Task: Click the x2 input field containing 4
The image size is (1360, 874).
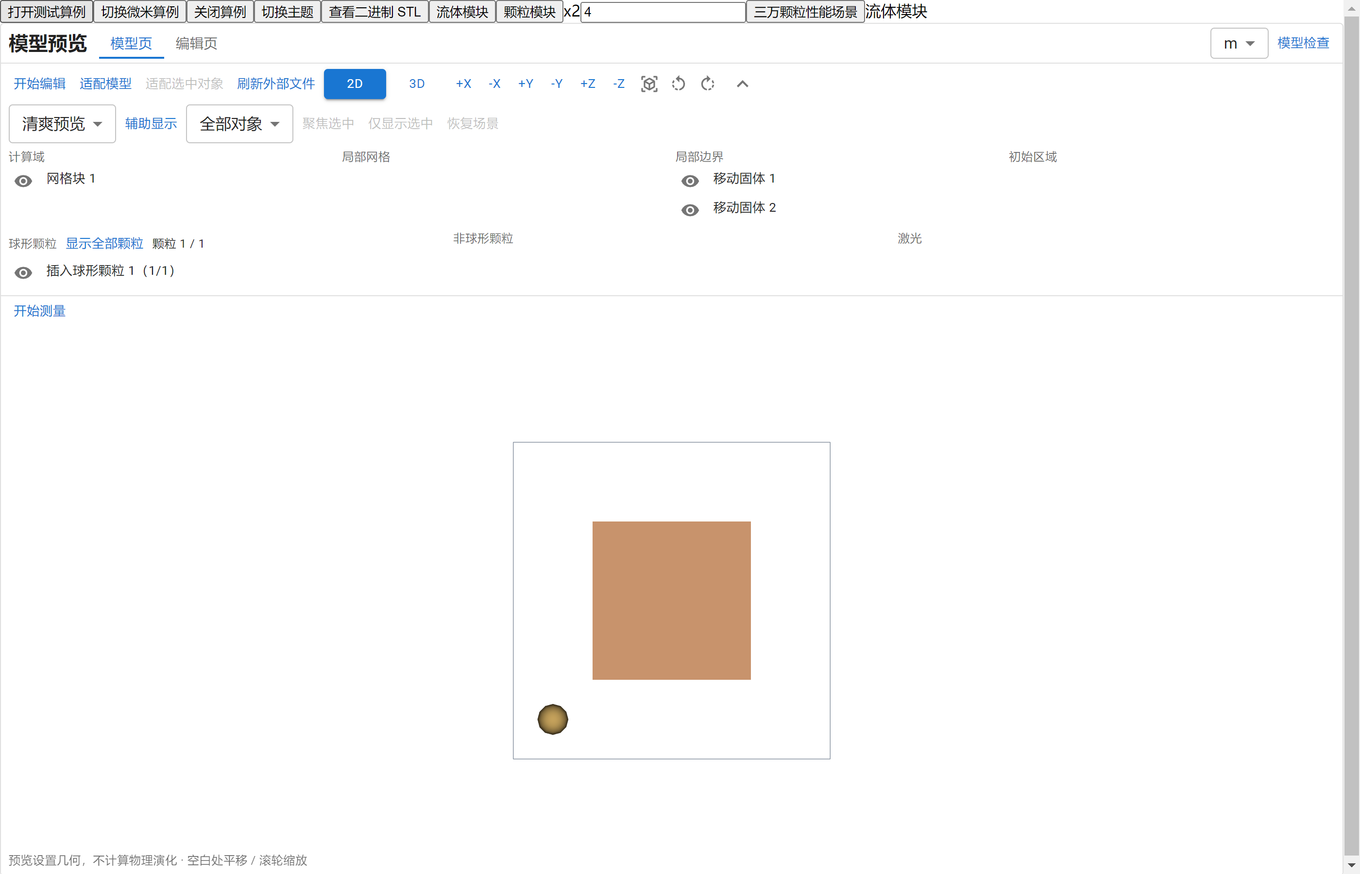Action: pyautogui.click(x=663, y=12)
